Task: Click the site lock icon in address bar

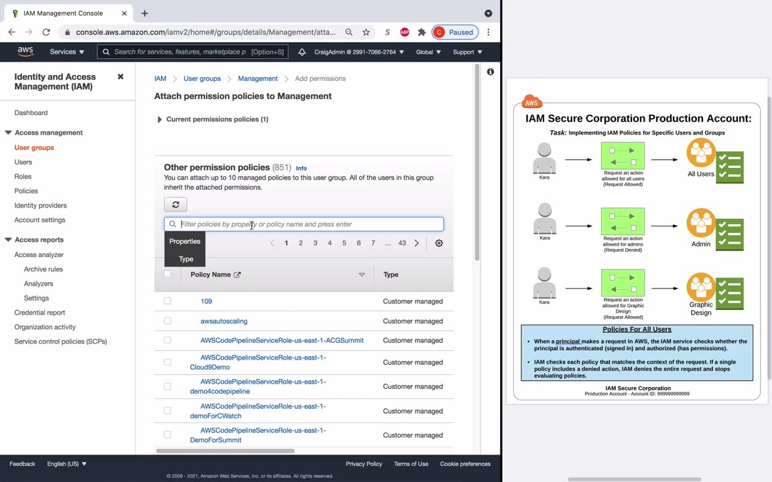Action: pyautogui.click(x=68, y=32)
